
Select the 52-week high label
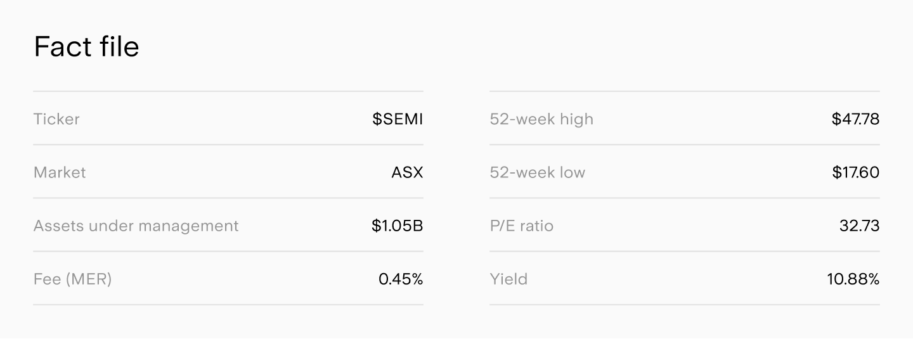click(x=541, y=119)
